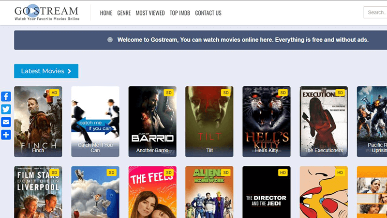The image size is (387, 218).
Task: Open The Director and the Jedi poster
Action: [x=267, y=192]
